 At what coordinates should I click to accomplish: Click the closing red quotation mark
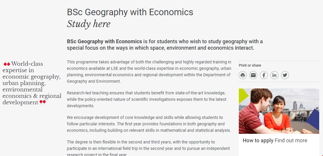(43, 102)
